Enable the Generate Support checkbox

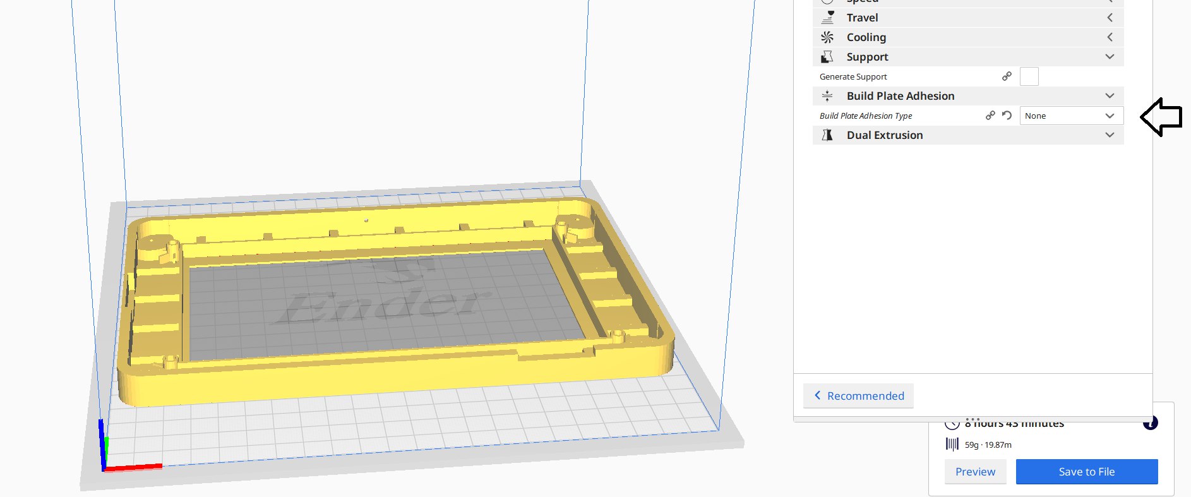tap(1029, 76)
